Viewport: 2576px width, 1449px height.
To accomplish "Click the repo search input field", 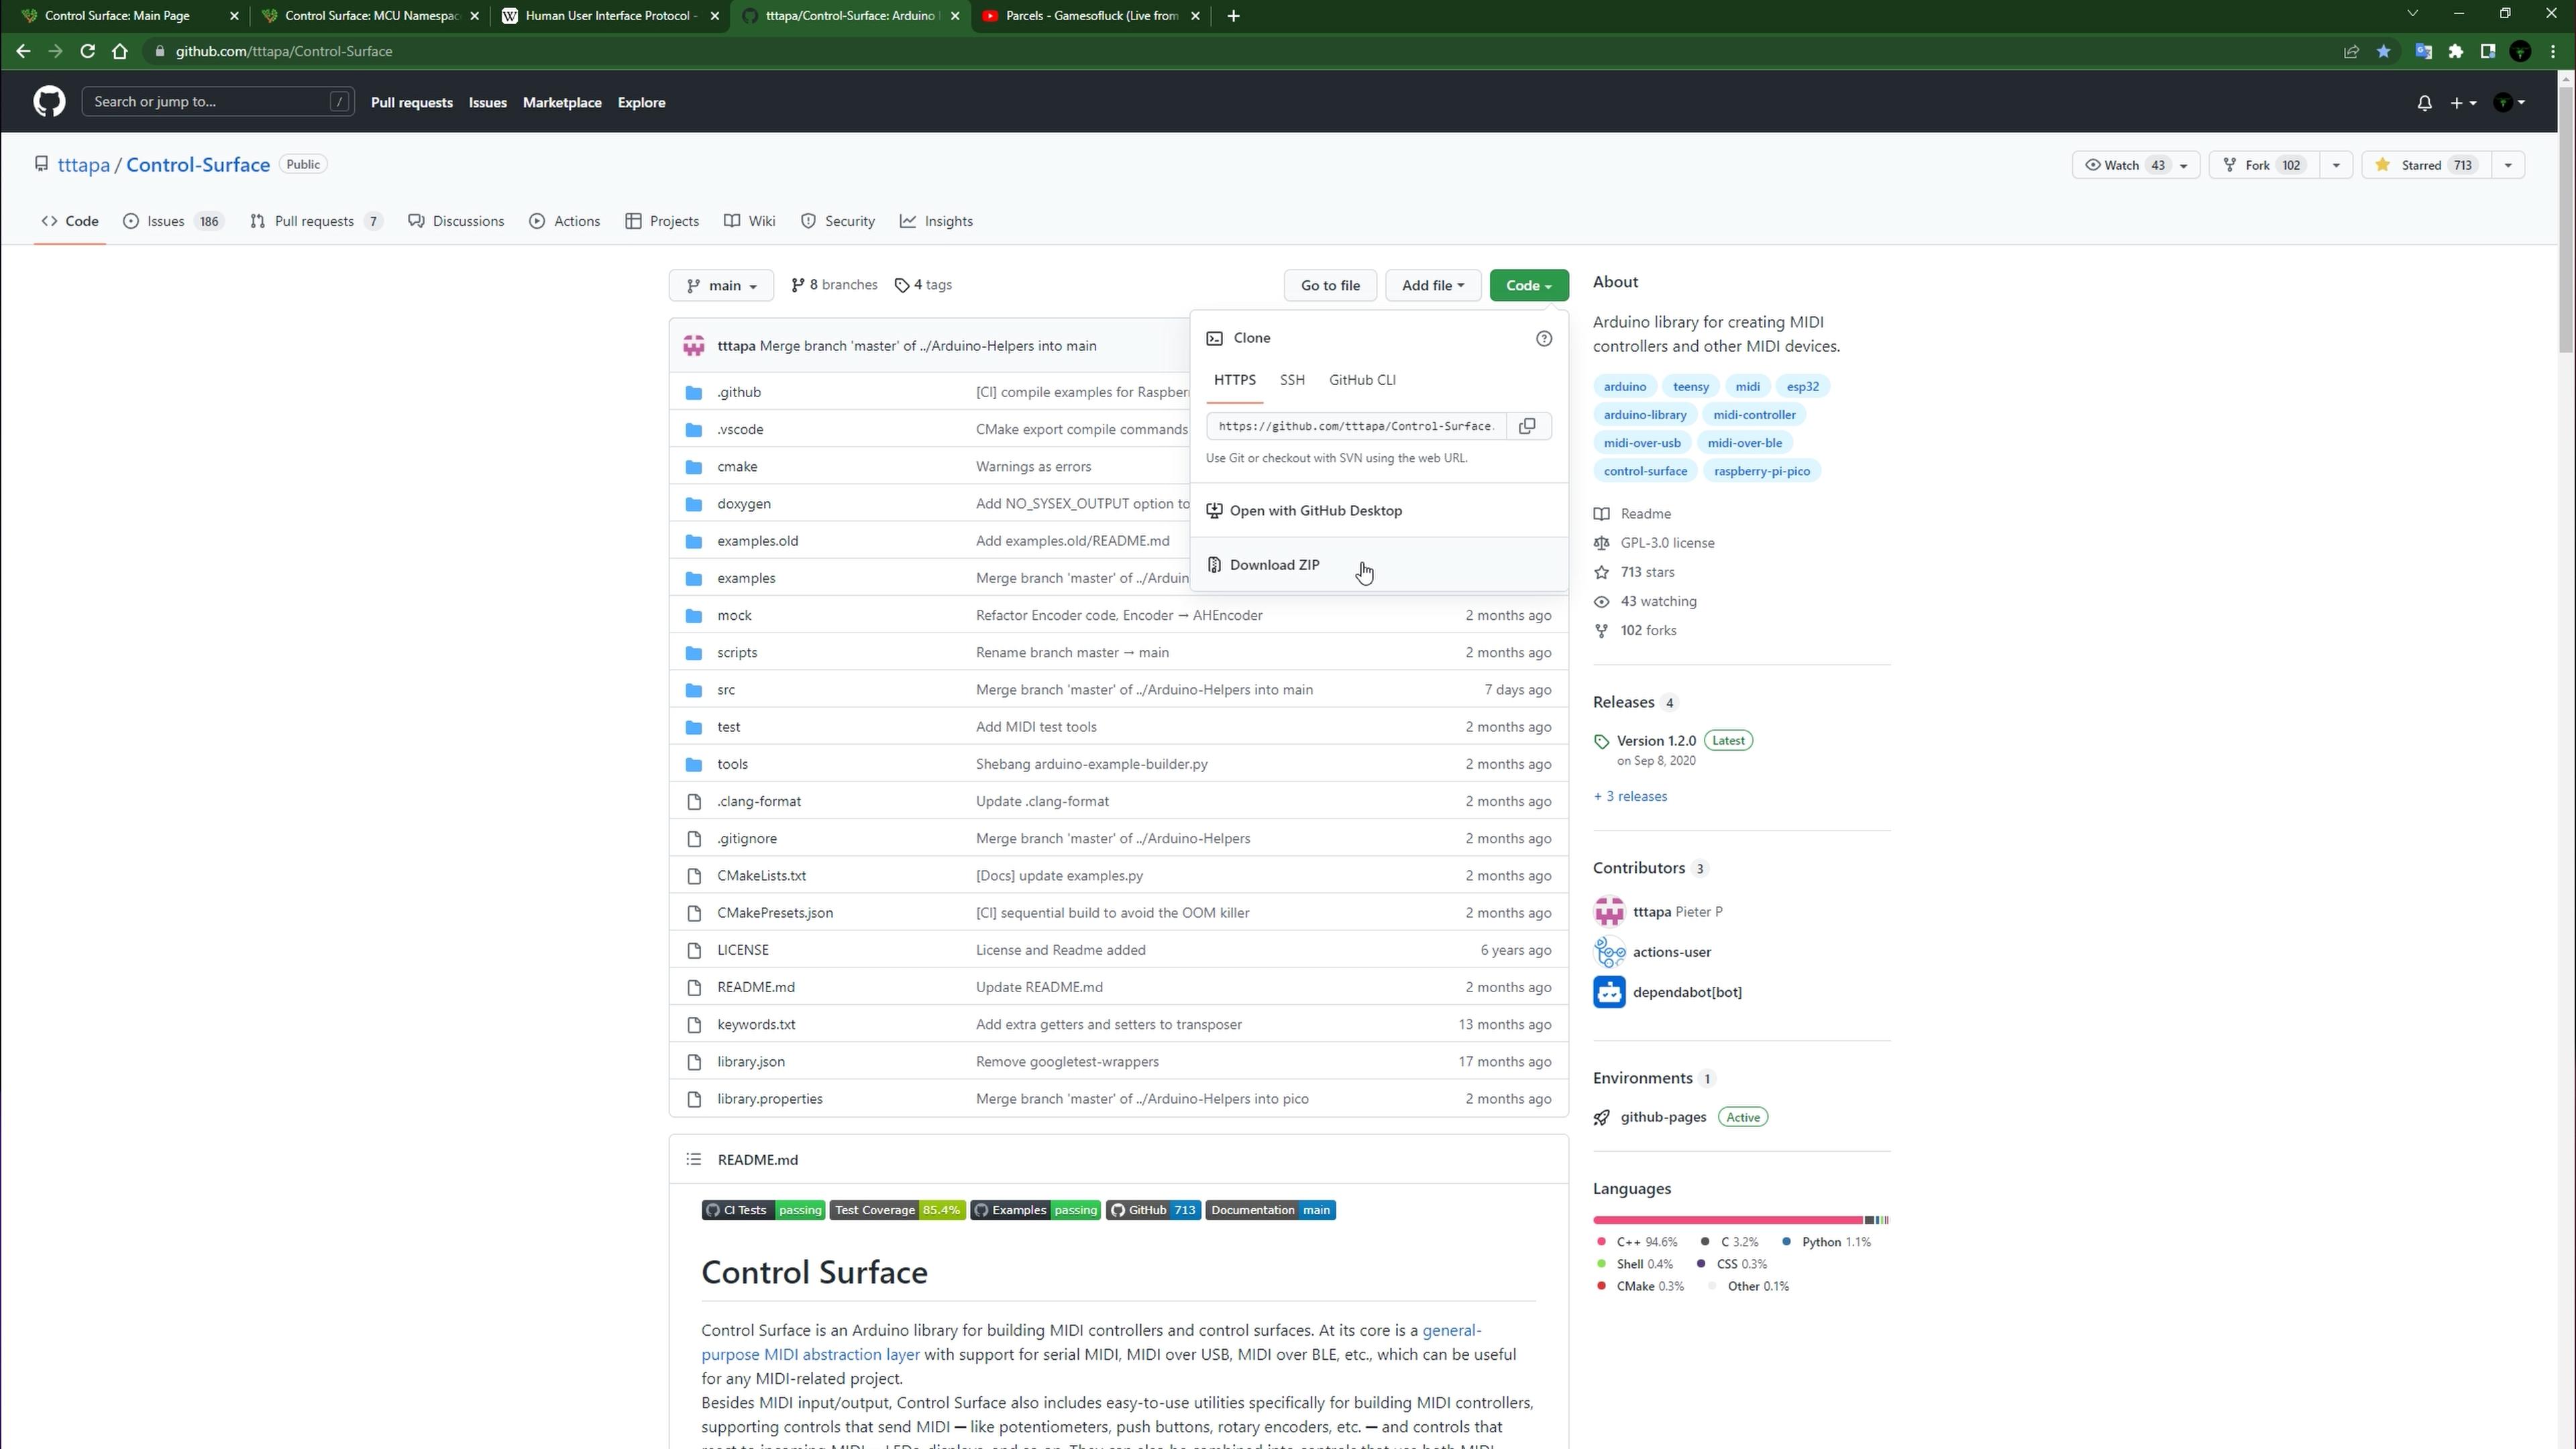I will pyautogui.click(x=211, y=101).
